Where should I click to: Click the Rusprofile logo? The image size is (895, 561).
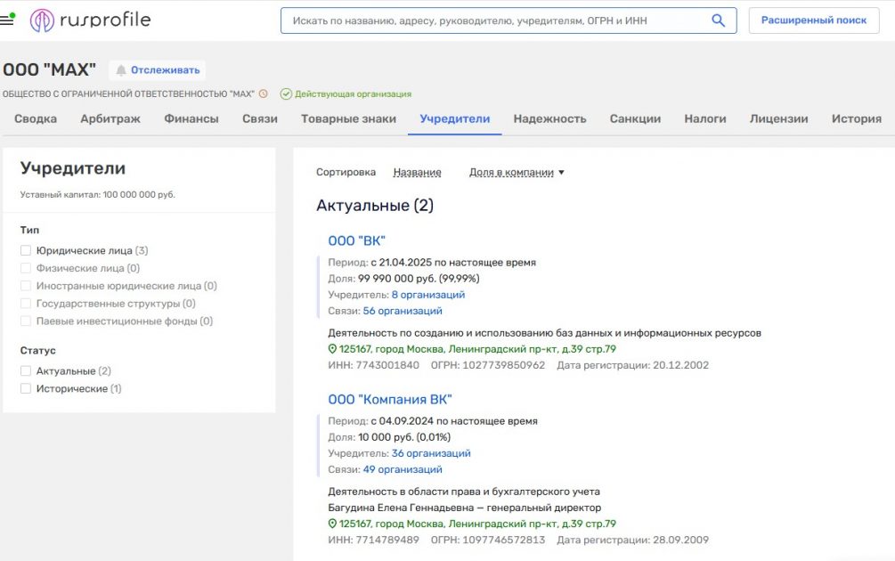click(x=90, y=20)
